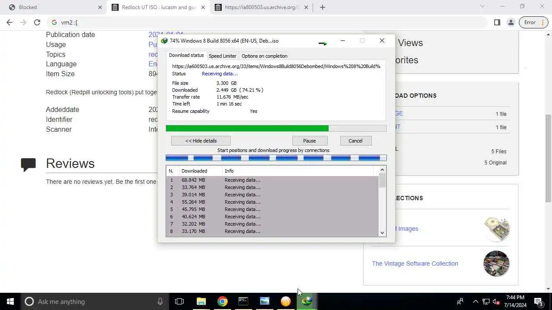
Task: Select connection 4 with 55.264 MB
Action: (x=272, y=202)
